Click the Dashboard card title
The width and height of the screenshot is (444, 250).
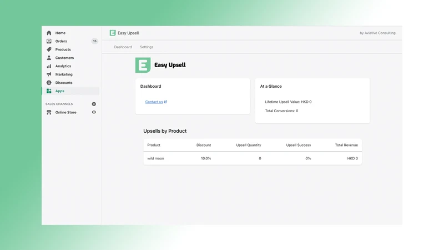150,86
